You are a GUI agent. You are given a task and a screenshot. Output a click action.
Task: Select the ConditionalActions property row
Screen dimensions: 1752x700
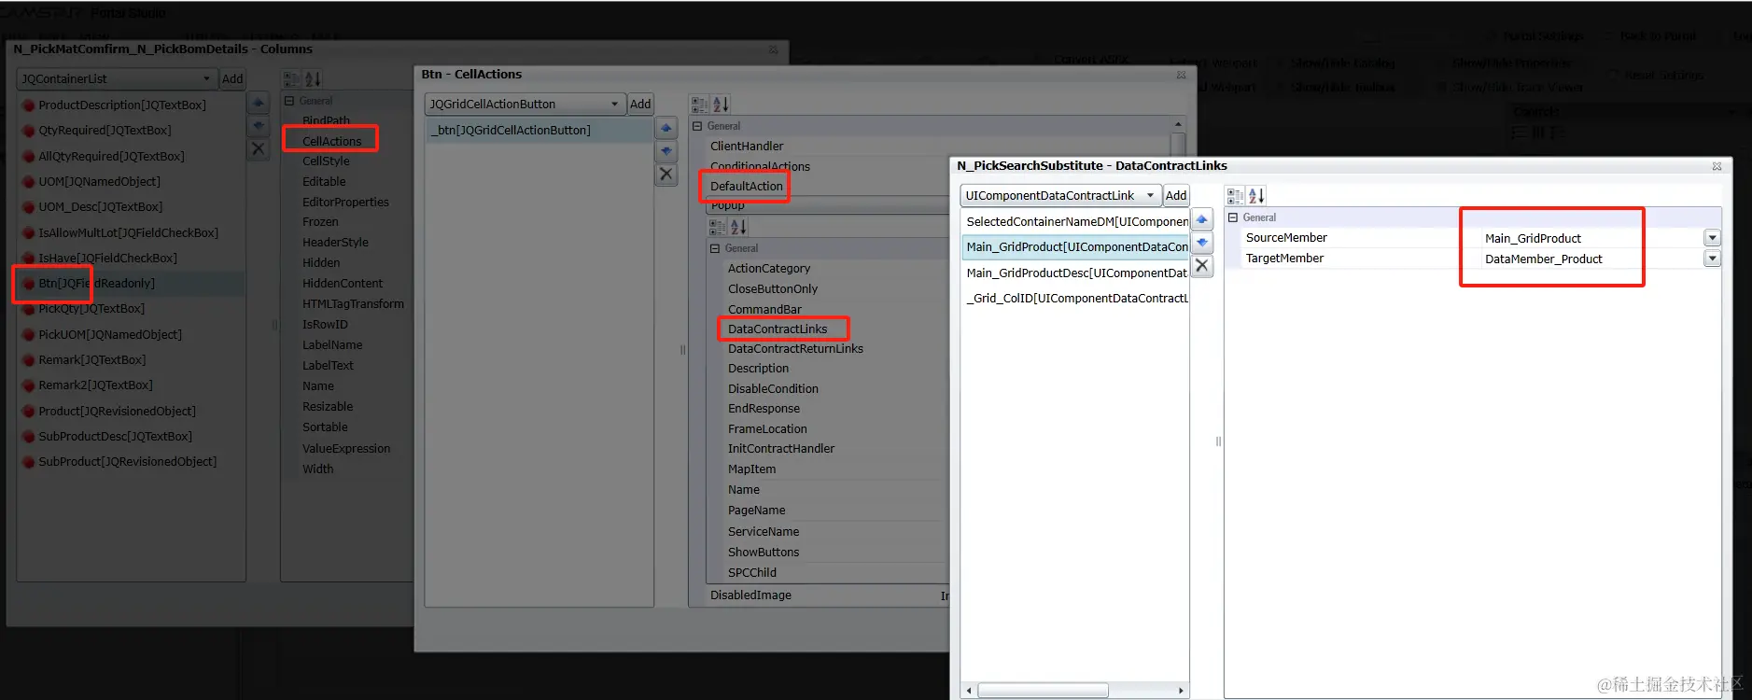click(x=760, y=167)
